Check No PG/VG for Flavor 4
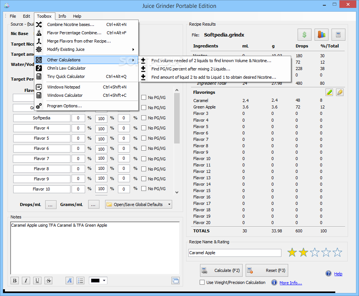This screenshot has height=296, width=359. 144,128
